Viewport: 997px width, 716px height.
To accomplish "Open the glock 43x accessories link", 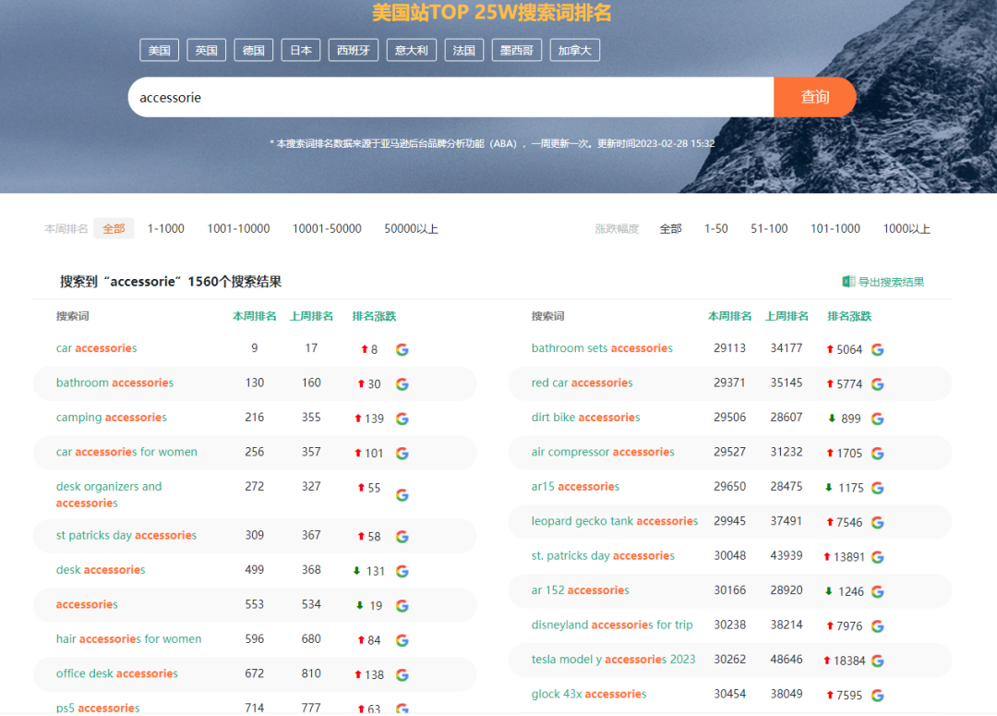I will click(589, 694).
